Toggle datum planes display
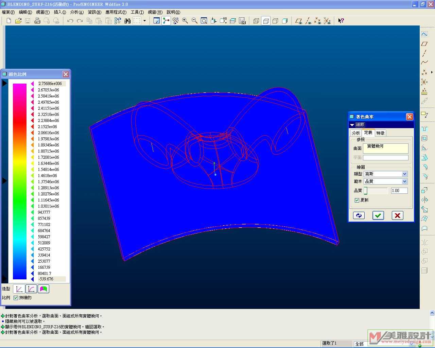This screenshot has height=348, width=435. (x=299, y=21)
